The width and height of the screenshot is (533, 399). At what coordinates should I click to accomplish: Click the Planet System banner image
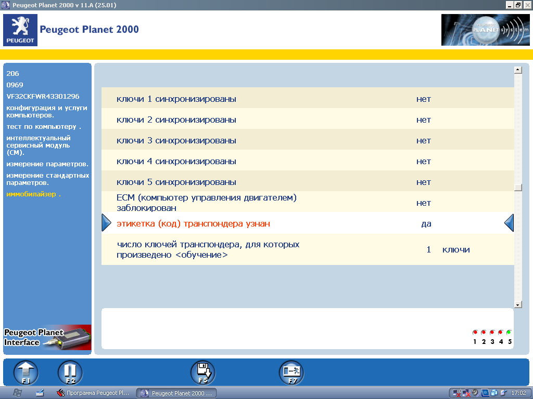pos(486,30)
